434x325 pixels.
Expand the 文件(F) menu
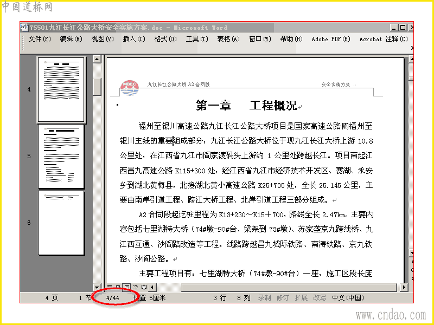click(40, 39)
